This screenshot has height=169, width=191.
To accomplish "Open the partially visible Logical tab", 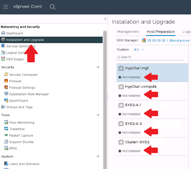I will pos(187,32).
